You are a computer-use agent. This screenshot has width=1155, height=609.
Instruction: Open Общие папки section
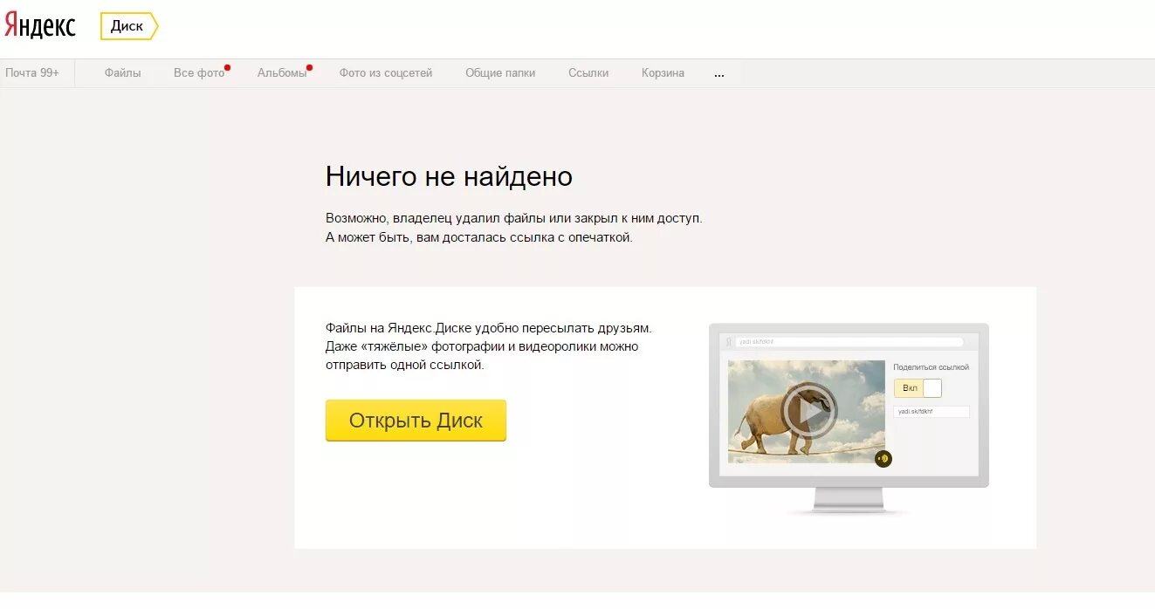coord(500,73)
